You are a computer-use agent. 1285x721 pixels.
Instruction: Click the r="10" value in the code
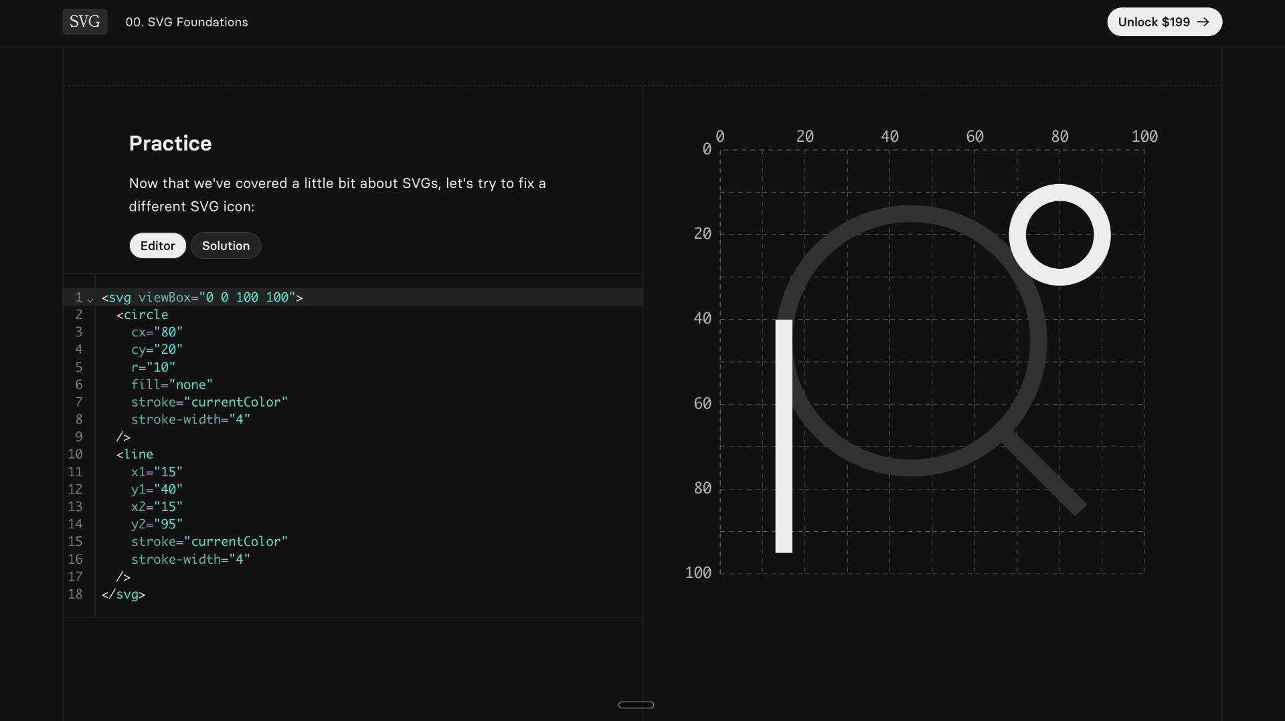click(153, 367)
